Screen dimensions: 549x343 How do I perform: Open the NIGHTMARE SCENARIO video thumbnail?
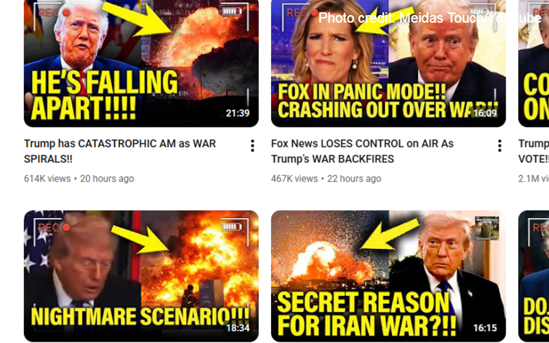(x=141, y=276)
